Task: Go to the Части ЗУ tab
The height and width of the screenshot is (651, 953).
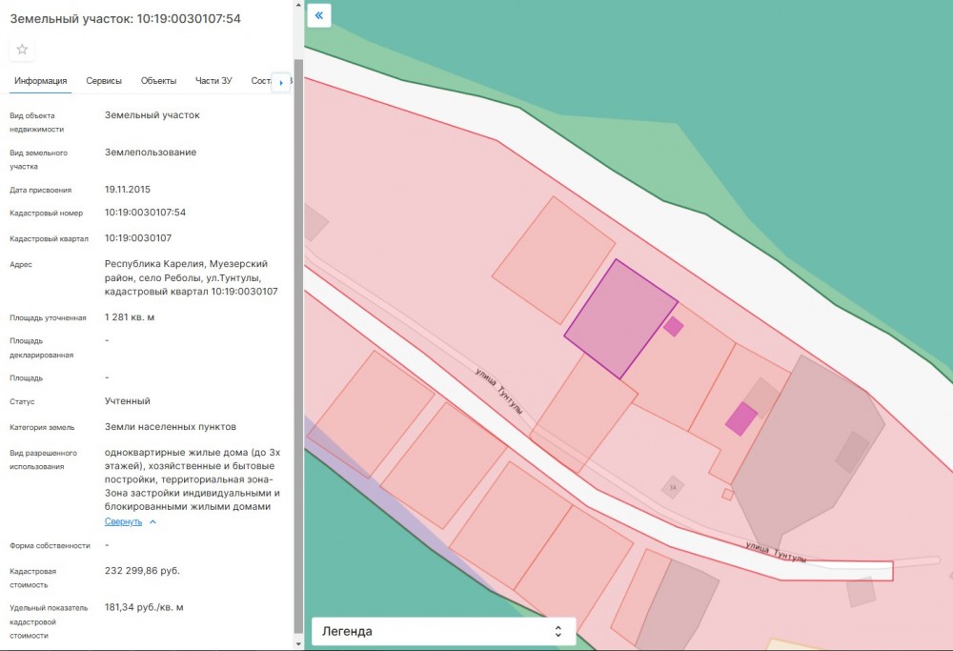Action: [213, 81]
